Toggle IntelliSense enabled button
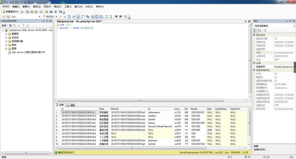 coord(78,17)
